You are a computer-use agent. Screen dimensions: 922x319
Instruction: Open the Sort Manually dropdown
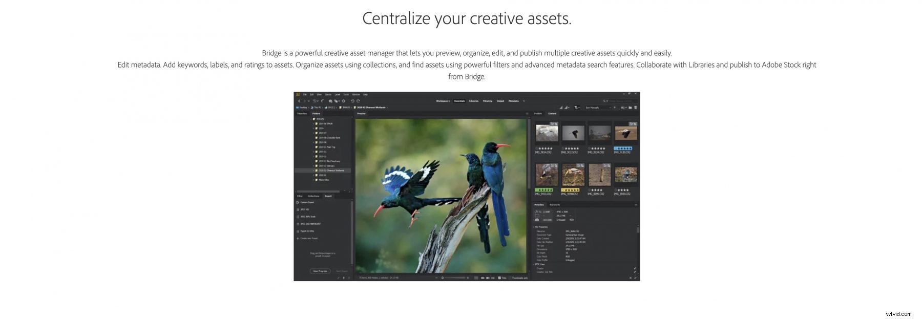(x=598, y=108)
